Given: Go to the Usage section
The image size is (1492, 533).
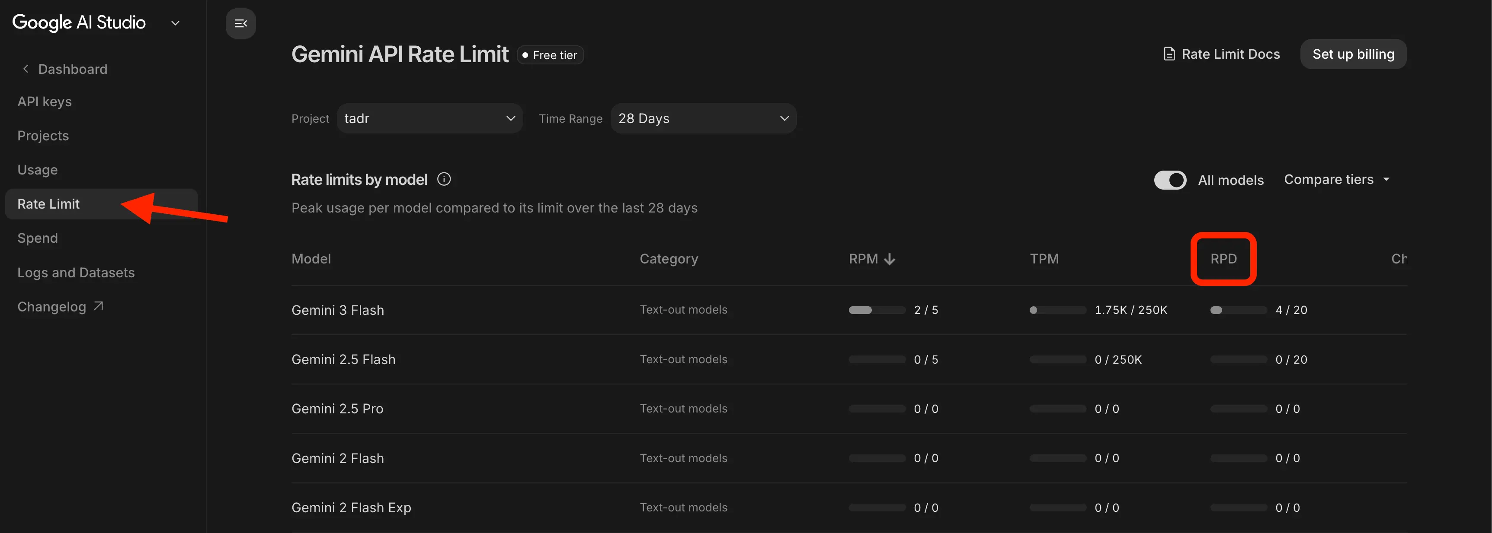Looking at the screenshot, I should point(38,170).
